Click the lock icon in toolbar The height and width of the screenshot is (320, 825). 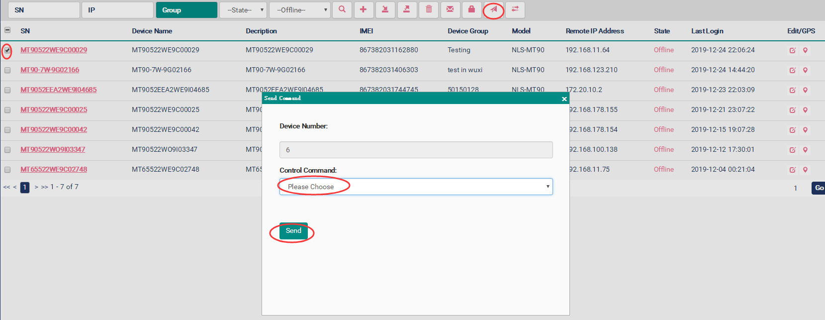(471, 10)
